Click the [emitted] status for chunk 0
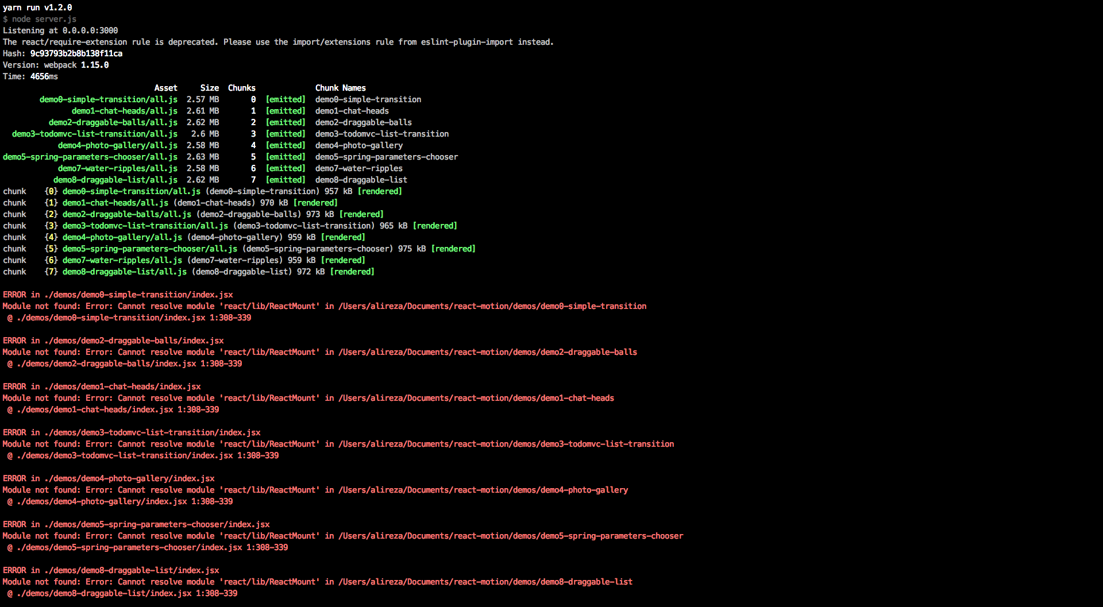The width and height of the screenshot is (1103, 607). click(x=286, y=99)
